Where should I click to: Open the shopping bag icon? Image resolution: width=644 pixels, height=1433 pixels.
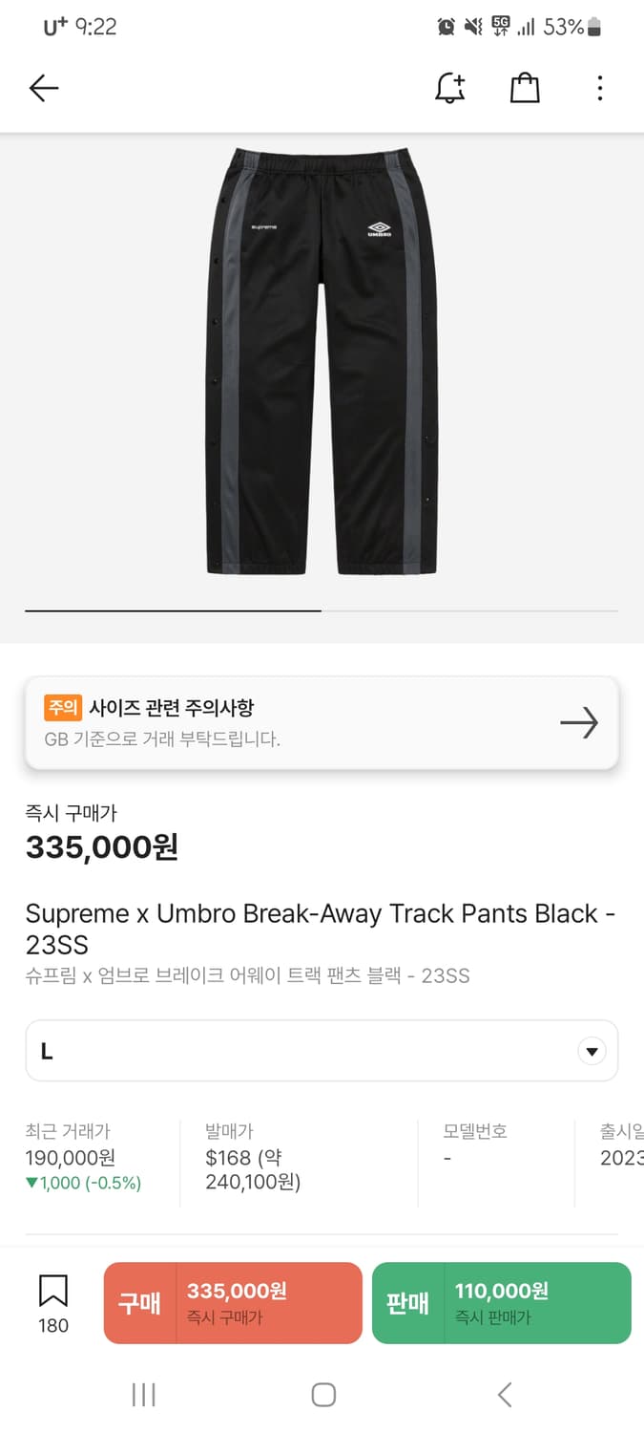(525, 89)
